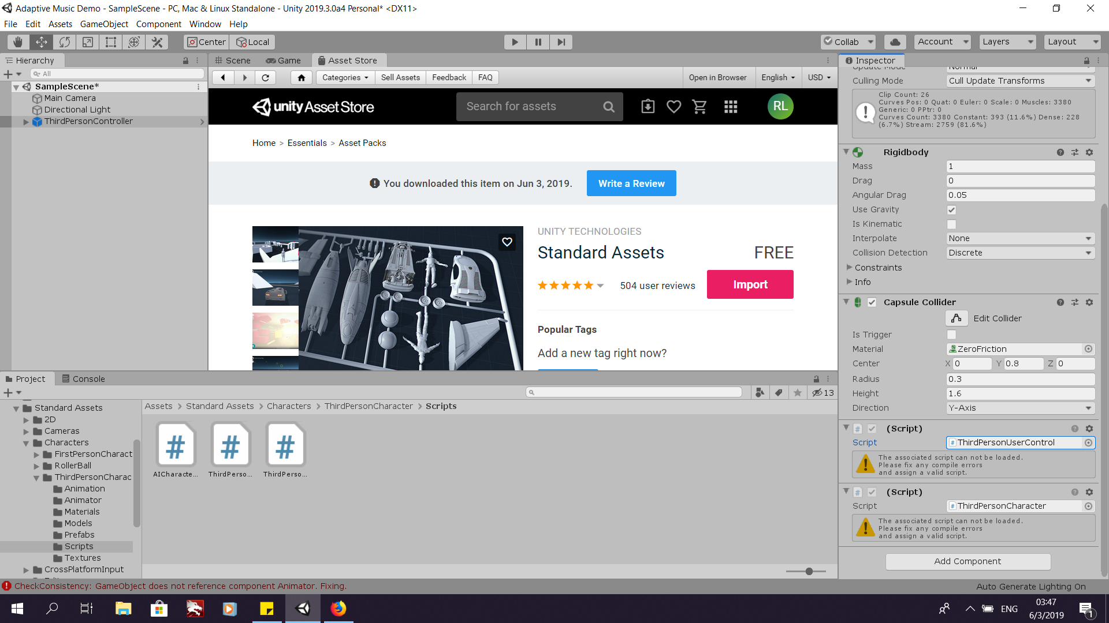Open cloud services panel
The image size is (1109, 623).
pyautogui.click(x=895, y=42)
